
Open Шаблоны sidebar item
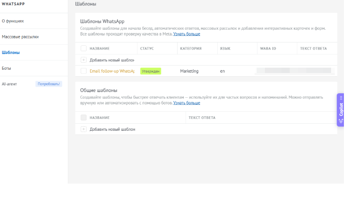11,52
